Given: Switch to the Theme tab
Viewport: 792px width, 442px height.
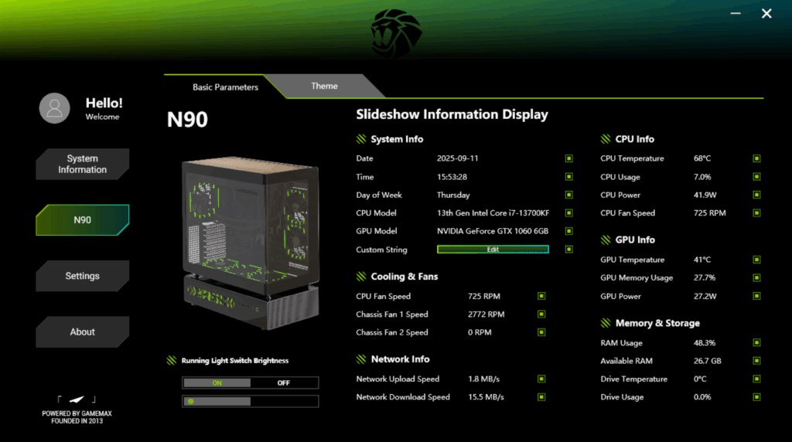Looking at the screenshot, I should coord(324,87).
